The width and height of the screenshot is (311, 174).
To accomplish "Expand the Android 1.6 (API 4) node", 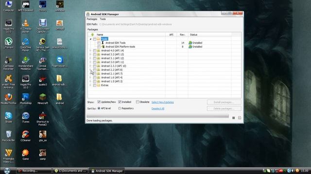I will 90,77.
